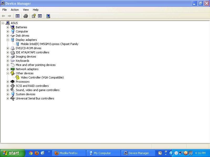The image size is (210, 157).
Task: Open the View menu
Action: point(26,10)
